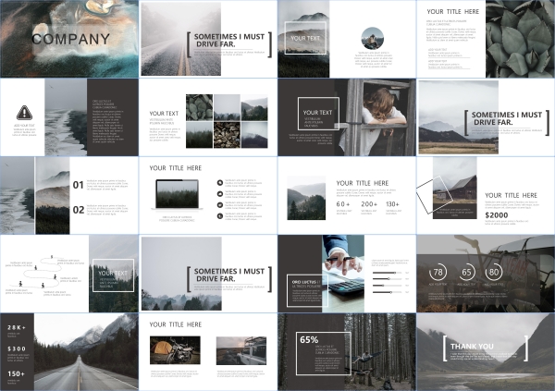
Task: Click the circle showing 78
Action: click(439, 272)
